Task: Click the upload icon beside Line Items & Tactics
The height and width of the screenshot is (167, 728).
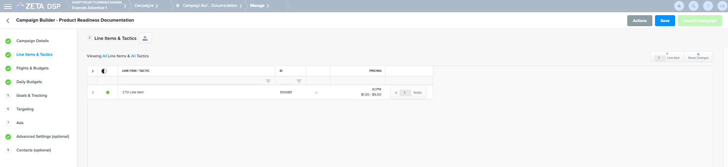Action: click(x=145, y=38)
